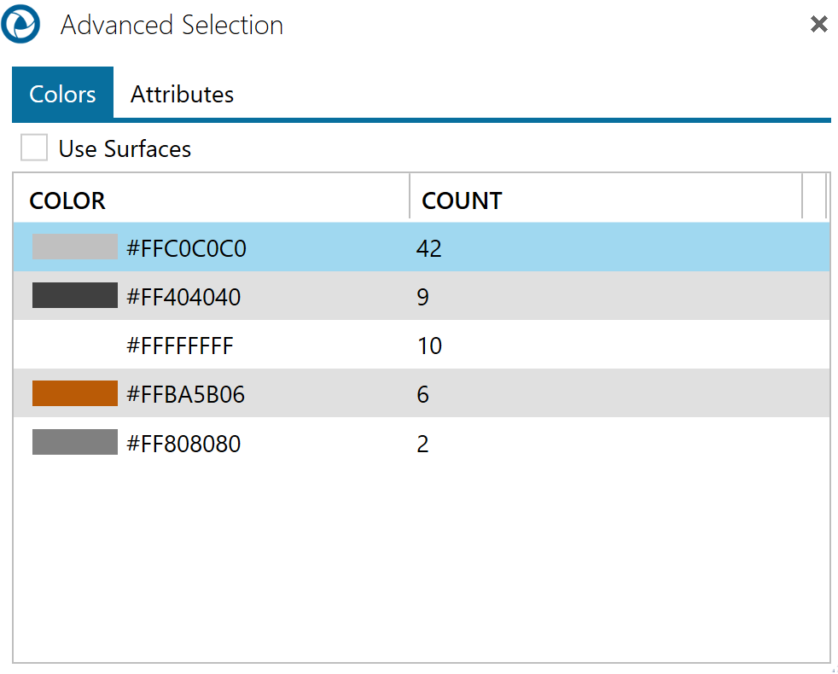The image size is (838, 674).
Task: Switch to the Colors tab
Action: click(x=62, y=93)
